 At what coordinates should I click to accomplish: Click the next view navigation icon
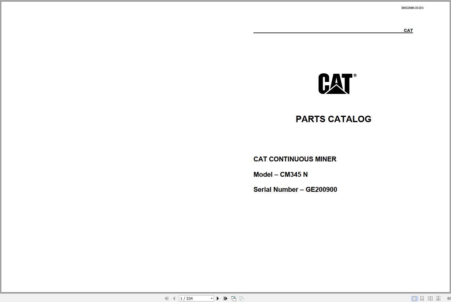pyautogui.click(x=242, y=298)
